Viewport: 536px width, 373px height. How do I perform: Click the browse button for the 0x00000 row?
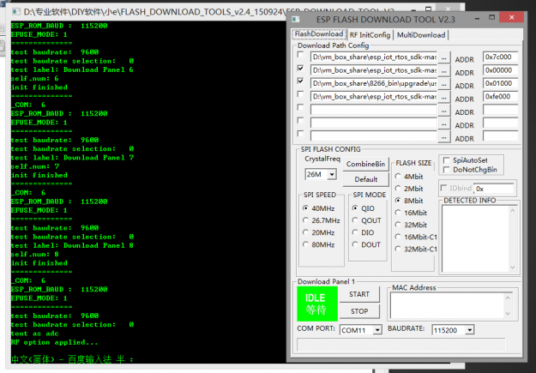point(443,70)
